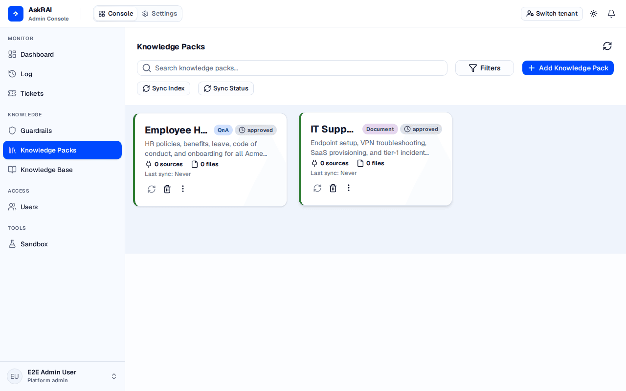Viewport: 626px width, 391px height.
Task: Open Knowledge Base in the sidebar
Action: point(62,170)
